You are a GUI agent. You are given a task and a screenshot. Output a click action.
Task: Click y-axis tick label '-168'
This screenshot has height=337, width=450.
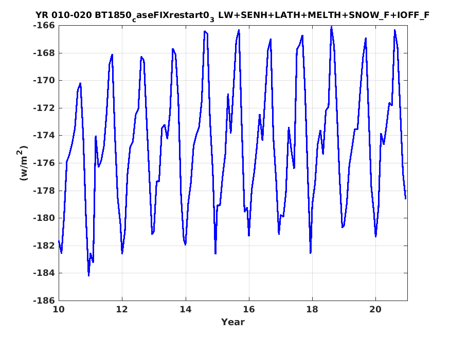pyautogui.click(x=44, y=53)
